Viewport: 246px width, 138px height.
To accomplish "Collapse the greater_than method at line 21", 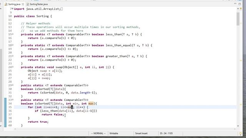I will [x=13, y=56].
